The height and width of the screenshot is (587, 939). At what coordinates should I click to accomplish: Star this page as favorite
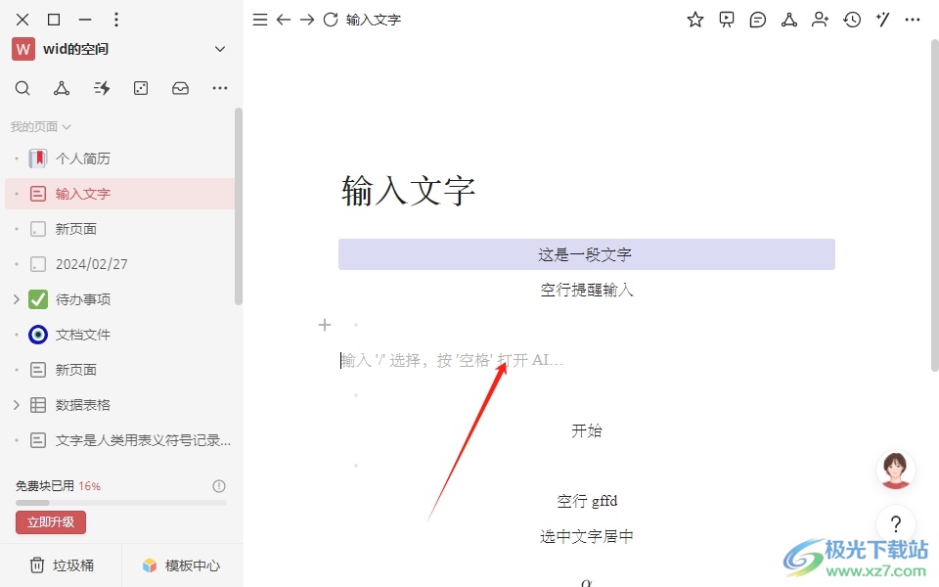pos(694,20)
